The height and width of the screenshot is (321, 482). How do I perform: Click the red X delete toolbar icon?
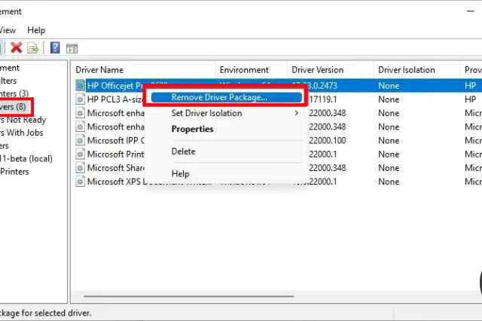click(x=16, y=48)
